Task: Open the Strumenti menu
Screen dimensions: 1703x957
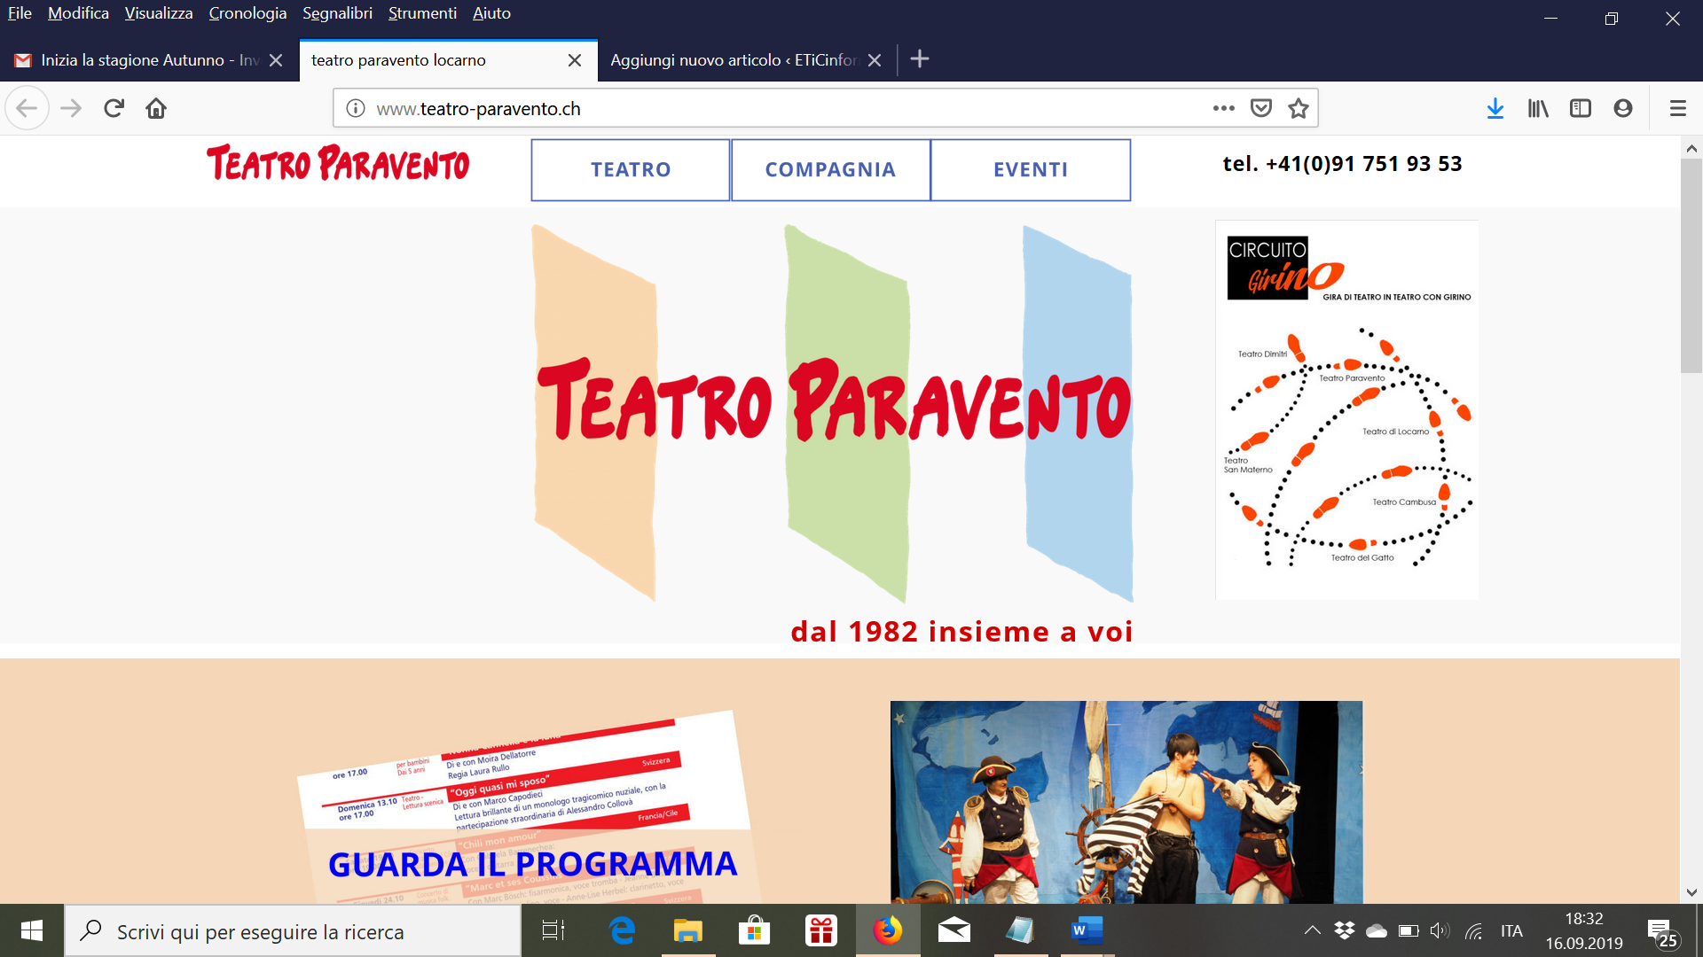Action: tap(422, 13)
